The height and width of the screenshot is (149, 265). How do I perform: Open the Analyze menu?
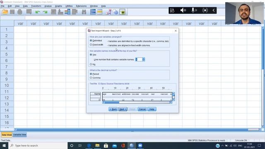(48, 6)
